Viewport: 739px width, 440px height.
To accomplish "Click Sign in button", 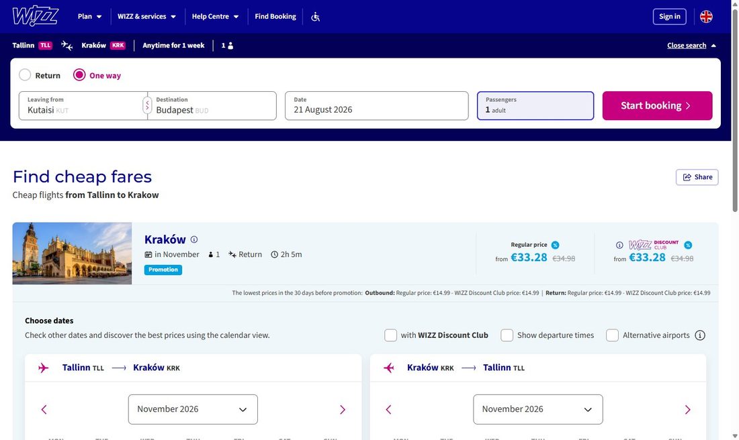I will (x=669, y=17).
